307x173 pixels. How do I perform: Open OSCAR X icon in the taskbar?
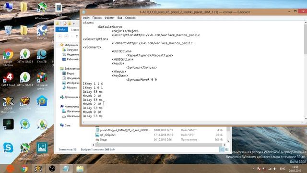point(38,169)
